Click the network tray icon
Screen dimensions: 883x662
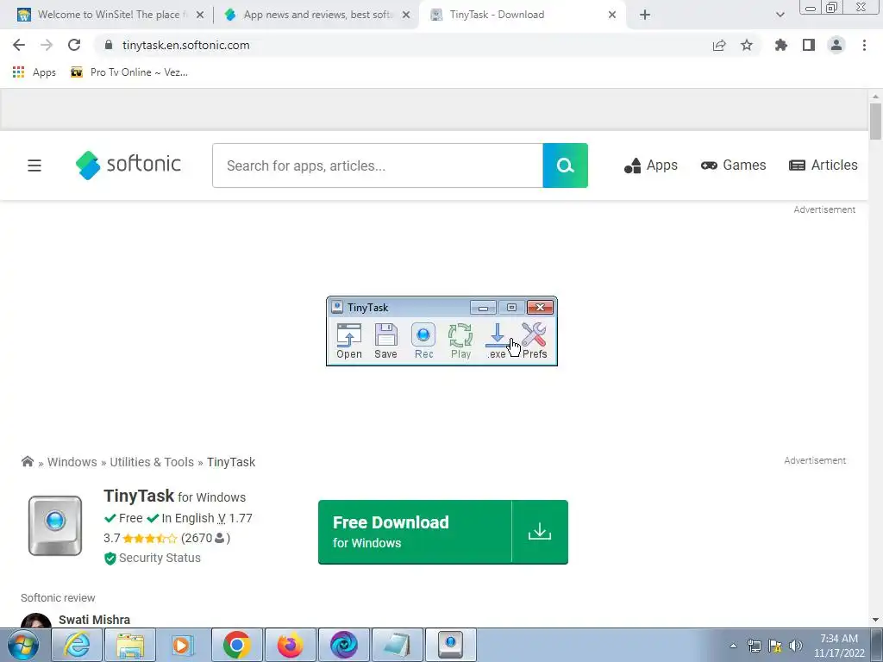[x=755, y=646]
